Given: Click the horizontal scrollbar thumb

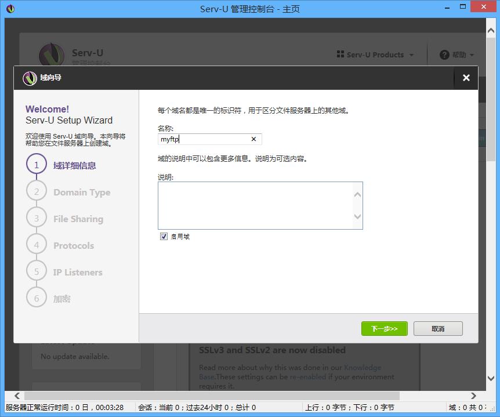Looking at the screenshot, I should 212,396.
